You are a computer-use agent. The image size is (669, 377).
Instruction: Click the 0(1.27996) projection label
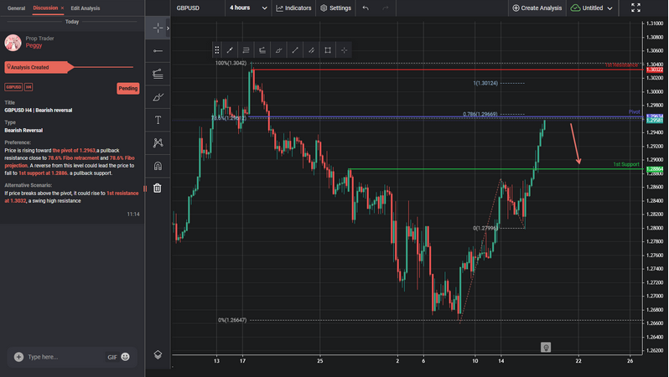(485, 228)
